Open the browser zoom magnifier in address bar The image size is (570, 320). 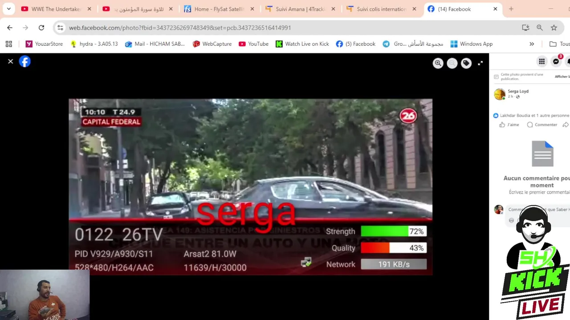(x=540, y=28)
